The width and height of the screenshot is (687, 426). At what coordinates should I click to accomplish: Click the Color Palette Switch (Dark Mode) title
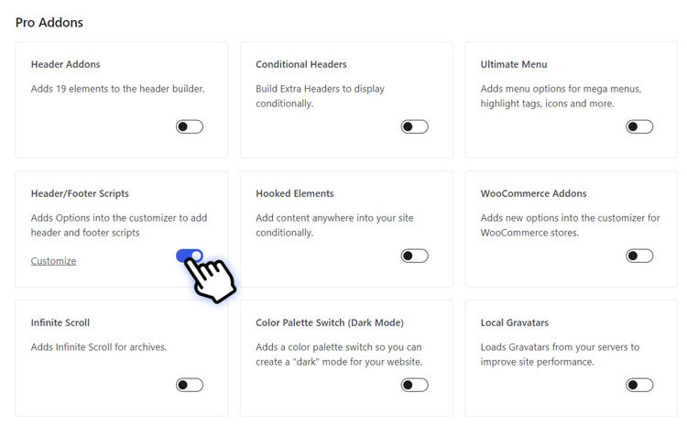tap(330, 322)
